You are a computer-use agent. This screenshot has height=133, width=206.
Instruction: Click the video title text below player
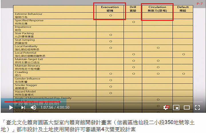[98, 126]
